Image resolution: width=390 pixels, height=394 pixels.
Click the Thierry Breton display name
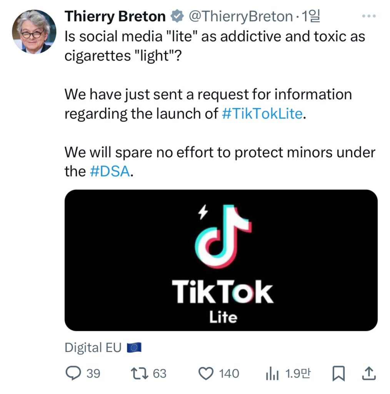pyautogui.click(x=115, y=16)
